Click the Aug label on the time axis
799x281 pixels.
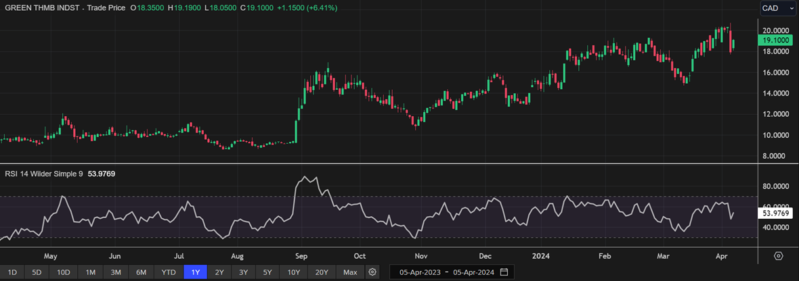point(236,255)
